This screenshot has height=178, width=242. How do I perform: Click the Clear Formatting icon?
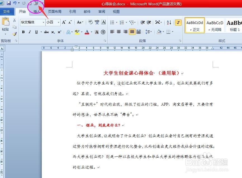[90, 22]
